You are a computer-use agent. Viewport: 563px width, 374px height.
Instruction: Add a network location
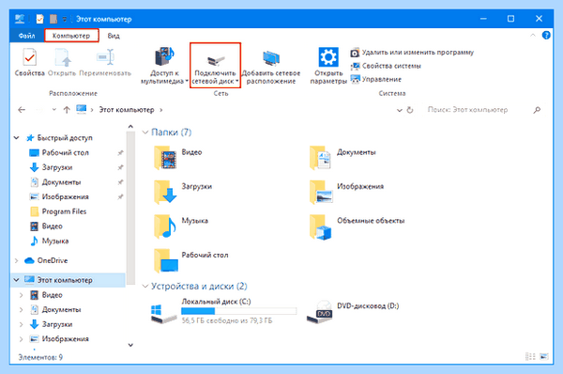(271, 67)
